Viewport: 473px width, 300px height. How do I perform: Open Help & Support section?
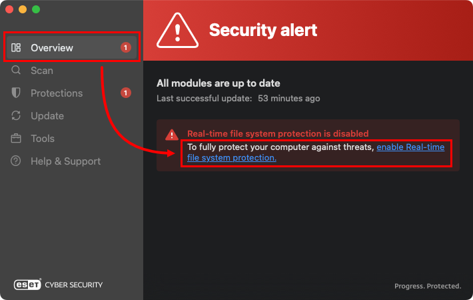pos(65,161)
